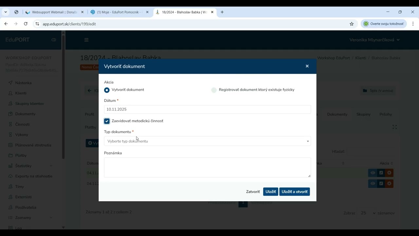The image size is (419, 236).
Task: Click the Overte svoju totožnosť button
Action: pyautogui.click(x=384, y=24)
